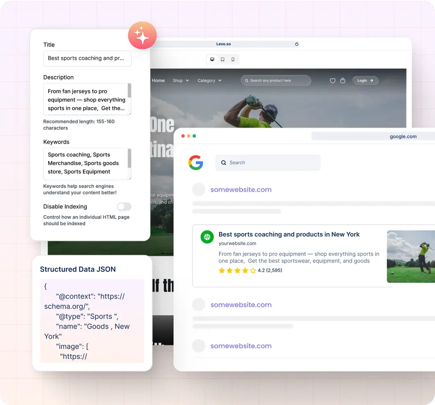Open the golfer thumbnail in search result
Viewport: 435px width, 405px height.
click(411, 256)
